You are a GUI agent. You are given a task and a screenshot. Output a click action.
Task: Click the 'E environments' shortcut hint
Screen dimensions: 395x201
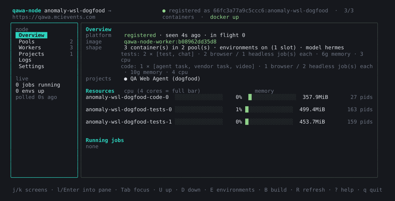(232, 190)
